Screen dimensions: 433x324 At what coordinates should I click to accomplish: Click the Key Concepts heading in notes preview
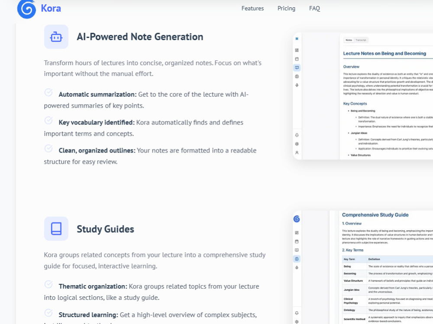coord(355,104)
